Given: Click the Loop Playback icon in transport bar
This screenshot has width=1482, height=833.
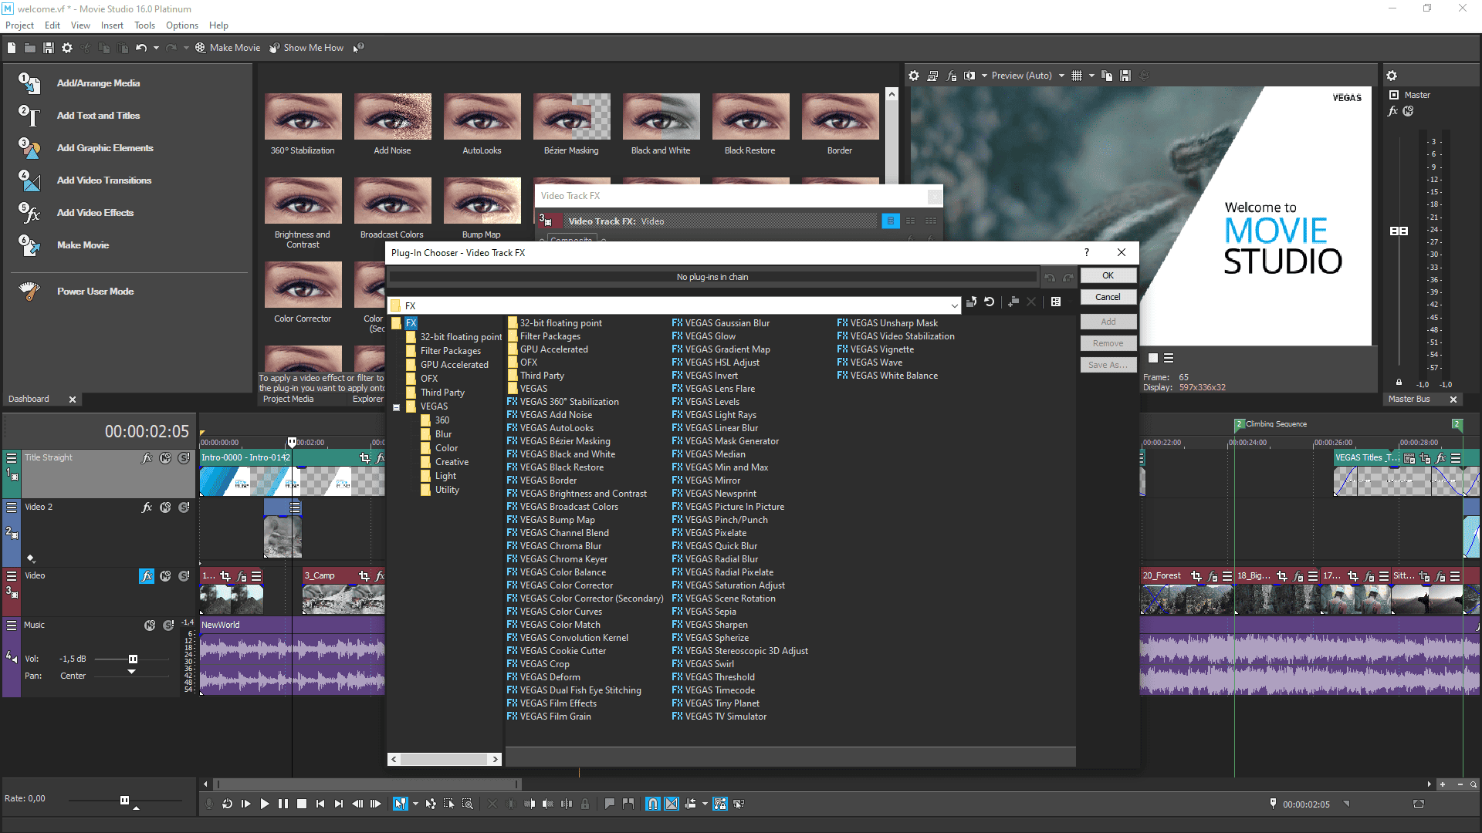Looking at the screenshot, I should coord(227,804).
